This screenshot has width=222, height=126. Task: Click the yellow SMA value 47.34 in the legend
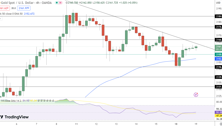point(33,101)
